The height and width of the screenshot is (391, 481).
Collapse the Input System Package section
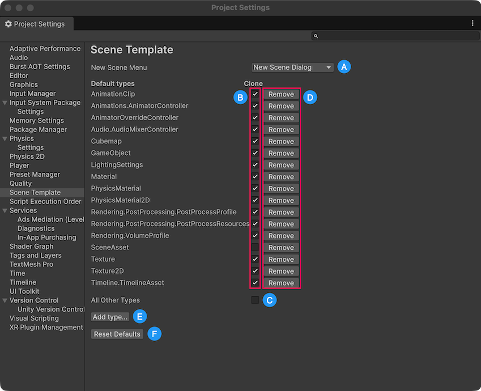(5, 103)
